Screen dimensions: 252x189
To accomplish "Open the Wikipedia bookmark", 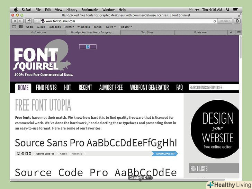I will coord(83,27).
